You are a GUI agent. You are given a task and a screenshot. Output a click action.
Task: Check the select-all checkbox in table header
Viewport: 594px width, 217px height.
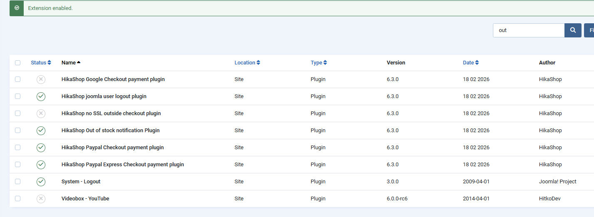coord(17,63)
